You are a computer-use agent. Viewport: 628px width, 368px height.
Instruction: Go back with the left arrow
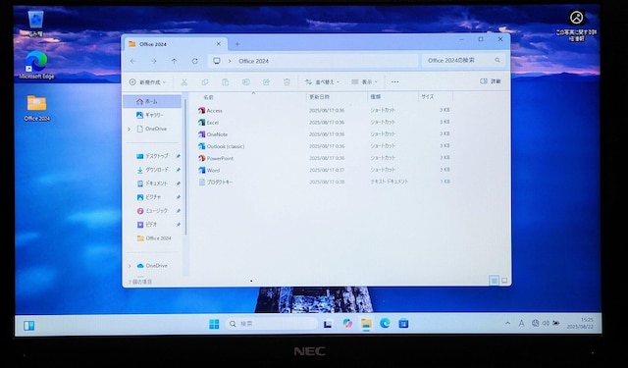[133, 61]
